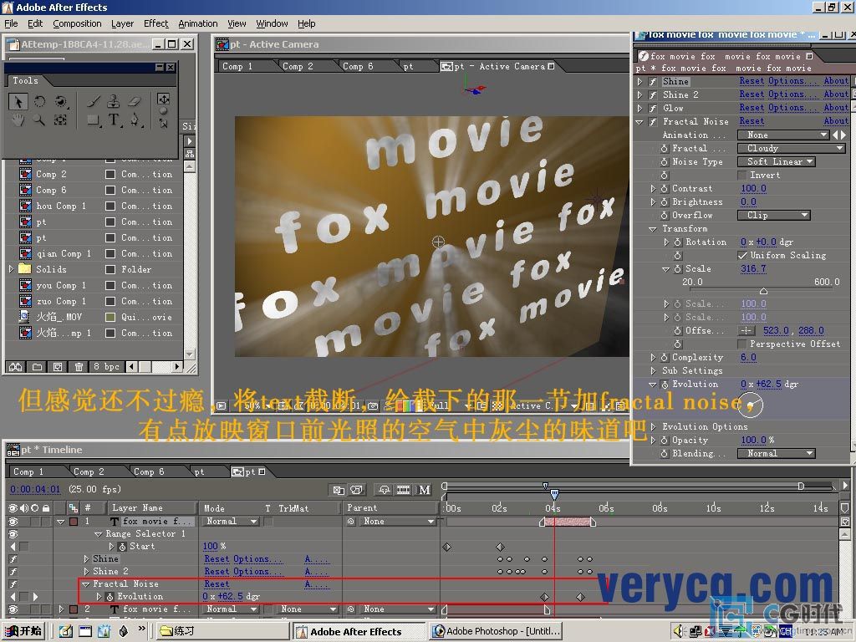856x642 pixels.
Task: Click the trash delete icon in Project
Action: [79, 367]
